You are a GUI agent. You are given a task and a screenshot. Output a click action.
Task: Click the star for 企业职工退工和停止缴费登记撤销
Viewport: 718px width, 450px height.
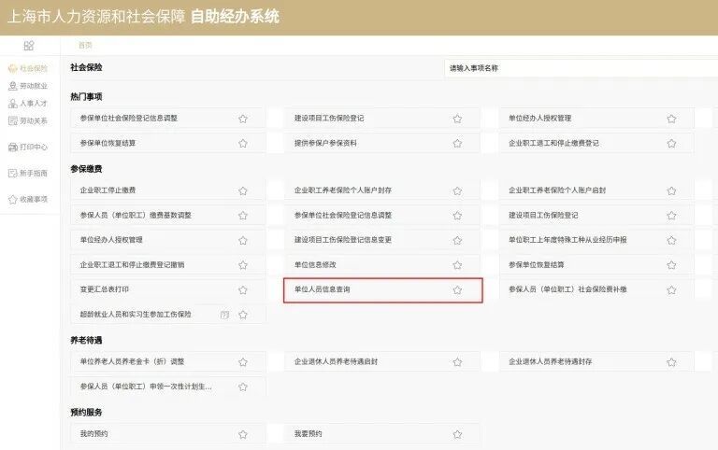point(243,265)
